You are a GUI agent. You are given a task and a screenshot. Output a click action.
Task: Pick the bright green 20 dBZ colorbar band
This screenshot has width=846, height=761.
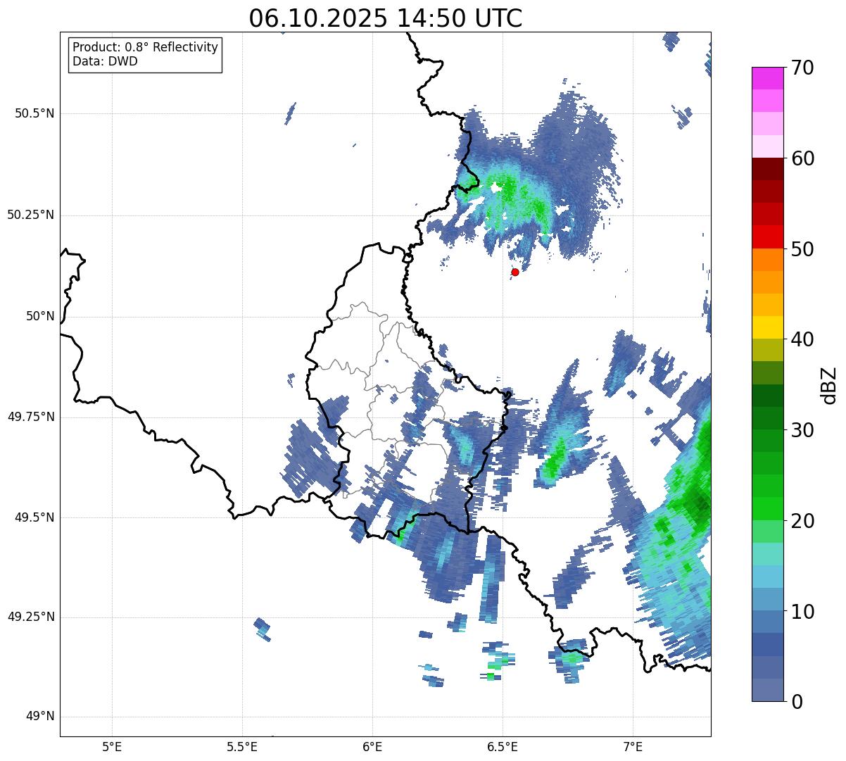[x=767, y=509]
